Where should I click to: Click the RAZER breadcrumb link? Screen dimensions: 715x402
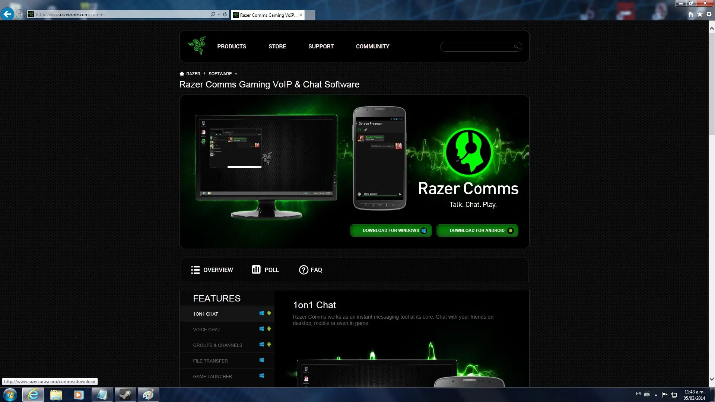coord(193,73)
